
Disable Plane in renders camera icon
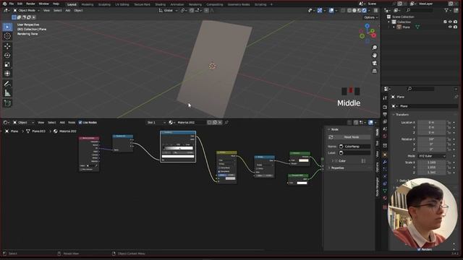pyautogui.click(x=455, y=27)
